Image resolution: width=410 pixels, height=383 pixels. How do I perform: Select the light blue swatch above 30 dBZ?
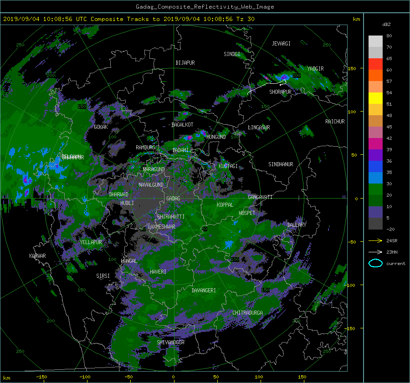tap(375, 178)
